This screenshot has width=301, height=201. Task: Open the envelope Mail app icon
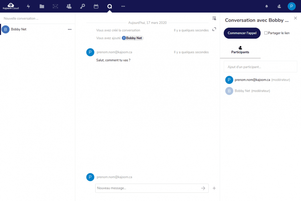55,6
